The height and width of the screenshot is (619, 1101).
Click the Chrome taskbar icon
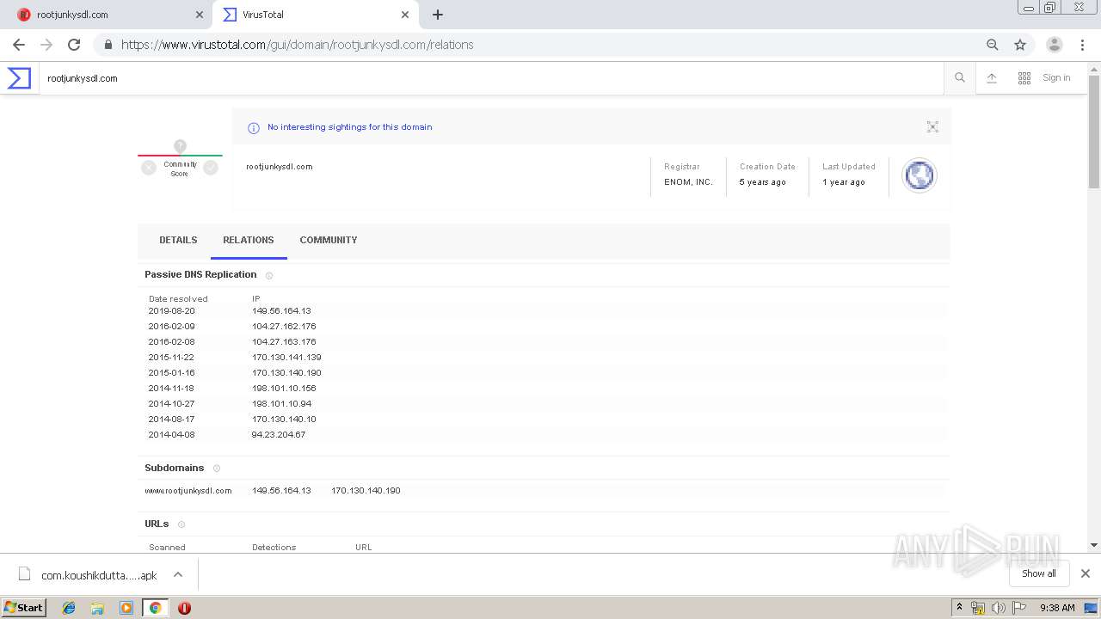tap(156, 608)
